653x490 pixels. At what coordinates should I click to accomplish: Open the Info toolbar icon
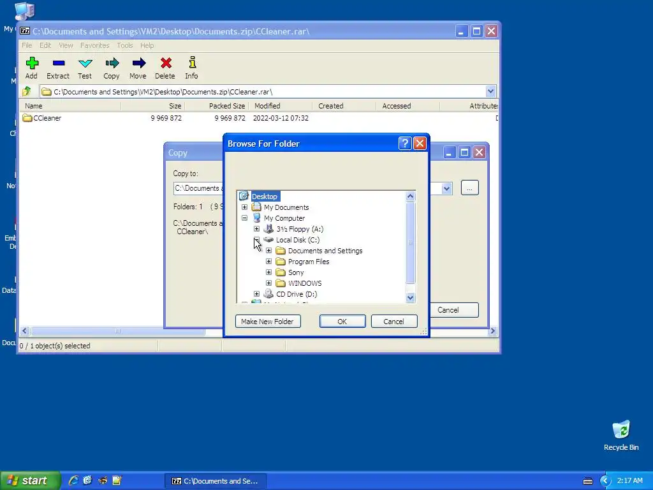tap(192, 63)
